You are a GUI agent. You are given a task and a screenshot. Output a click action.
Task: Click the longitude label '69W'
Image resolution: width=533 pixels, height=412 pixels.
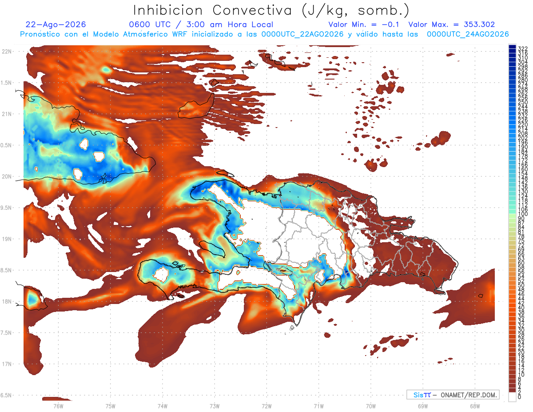423,406
